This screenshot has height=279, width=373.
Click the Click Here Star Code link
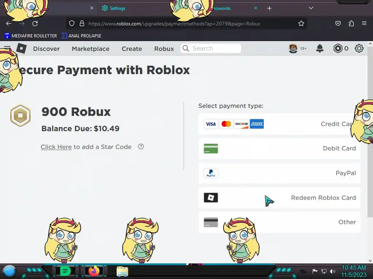point(56,147)
